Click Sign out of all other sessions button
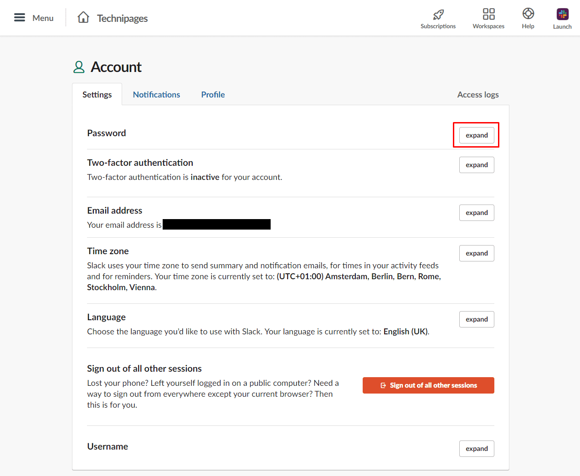This screenshot has width=580, height=476. click(428, 385)
